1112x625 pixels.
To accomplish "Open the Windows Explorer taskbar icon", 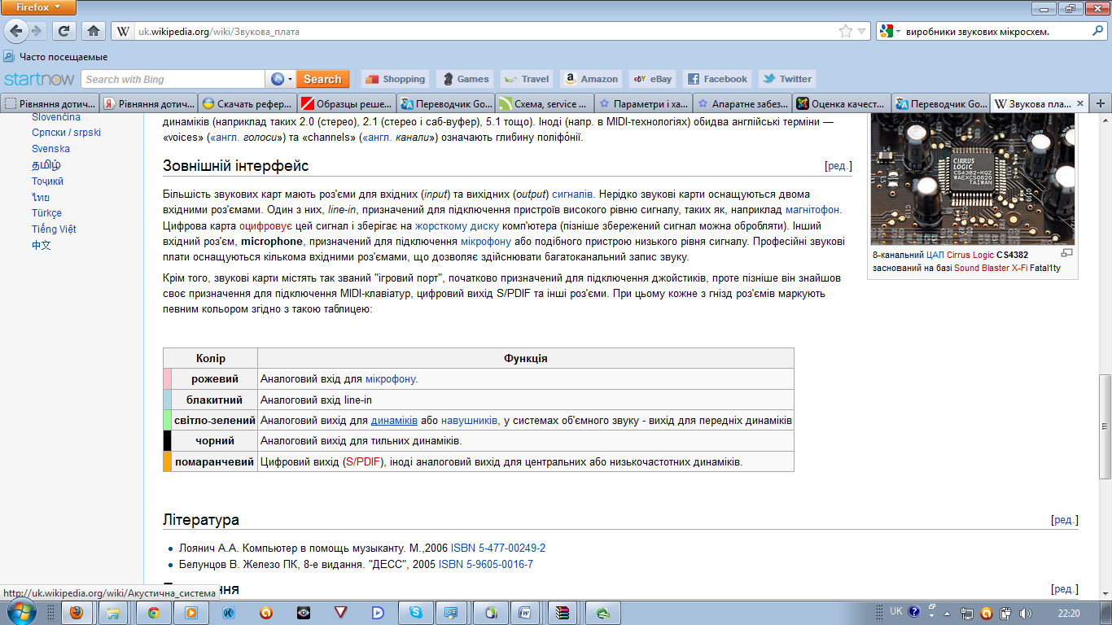I will pos(113,612).
